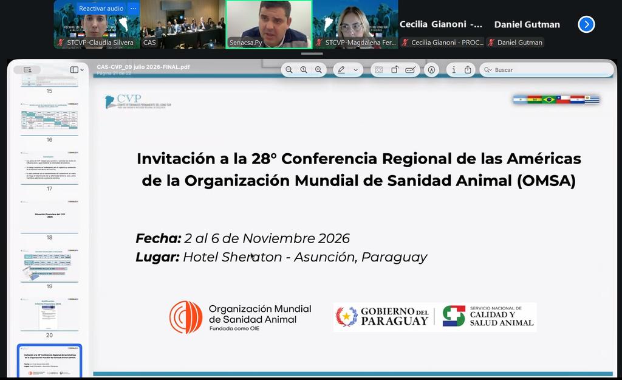Open the search options magnifier dropdown
Viewport: 622px width, 380px height.
[x=488, y=70]
